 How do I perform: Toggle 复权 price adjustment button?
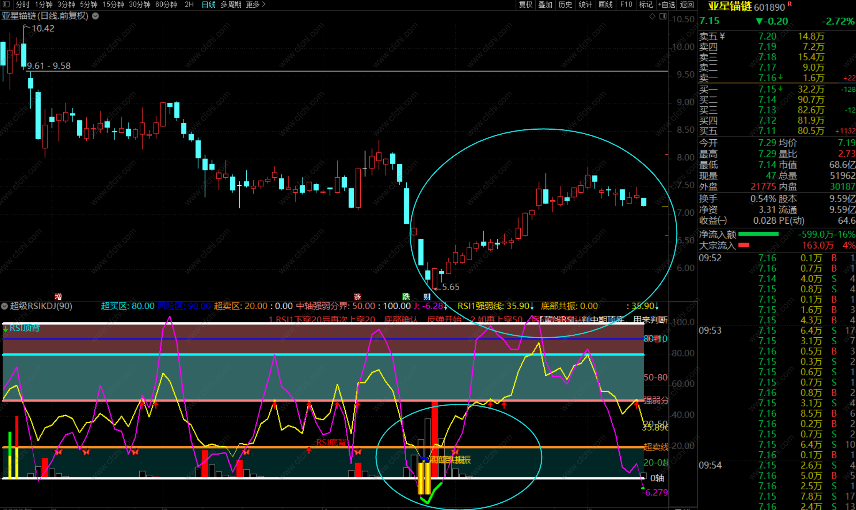coord(525,5)
